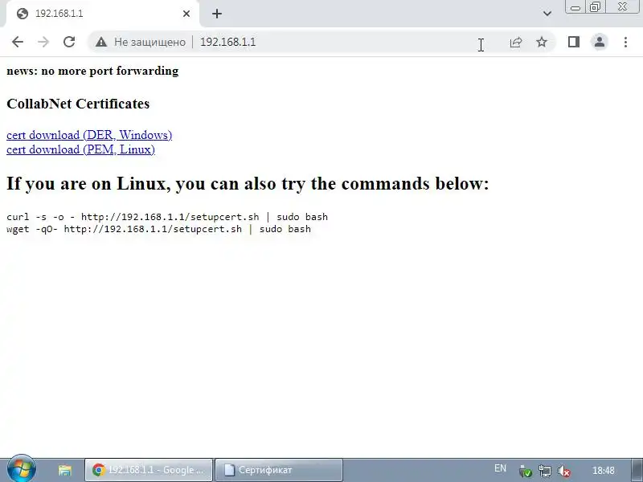Restore down the Chrome window

[x=595, y=7]
